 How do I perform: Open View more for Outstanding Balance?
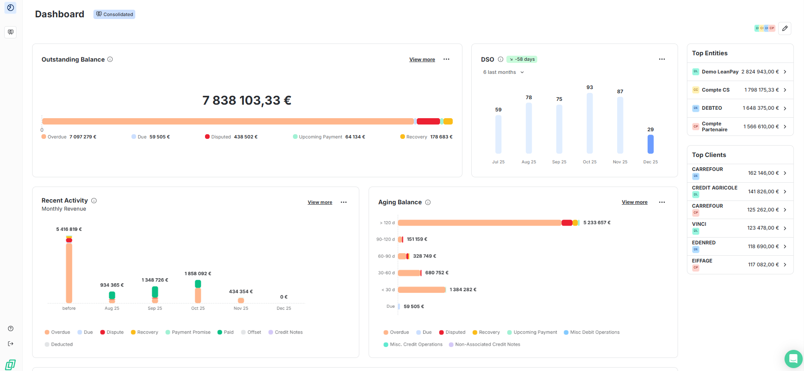tap(422, 60)
